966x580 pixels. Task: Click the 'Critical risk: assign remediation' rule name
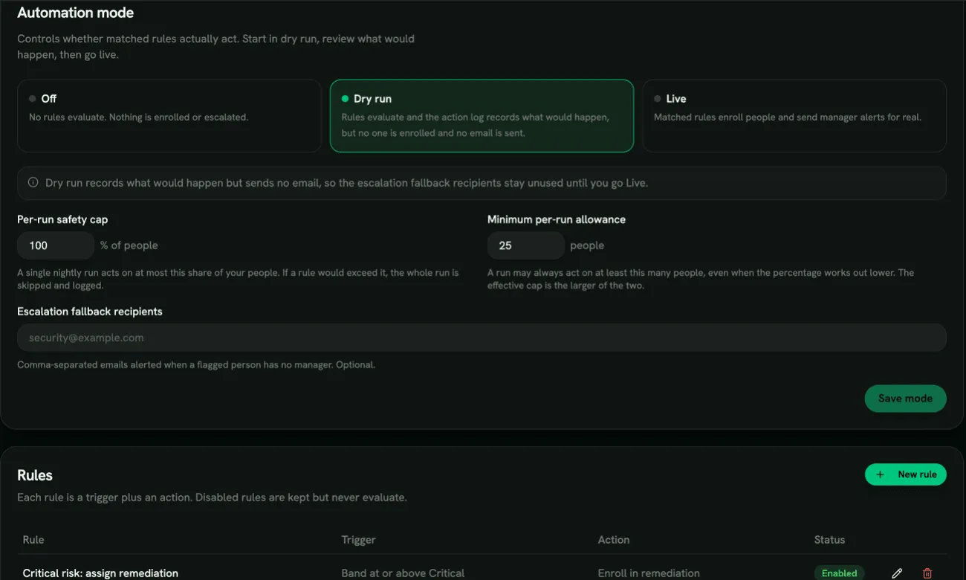click(100, 573)
